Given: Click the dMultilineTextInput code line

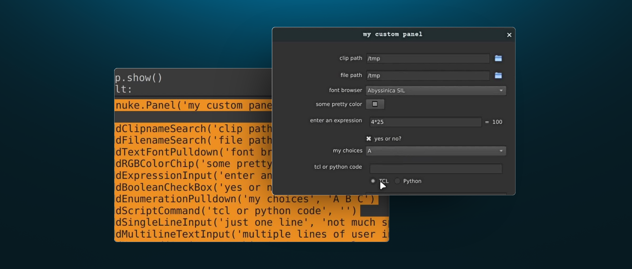Looking at the screenshot, I should pyautogui.click(x=252, y=234).
